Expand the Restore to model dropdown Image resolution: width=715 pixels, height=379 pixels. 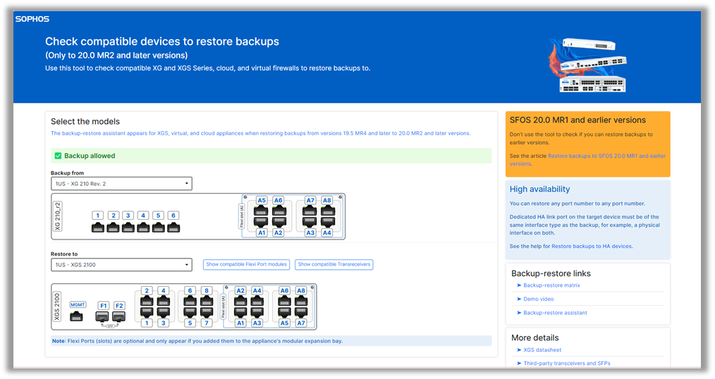[x=121, y=265]
